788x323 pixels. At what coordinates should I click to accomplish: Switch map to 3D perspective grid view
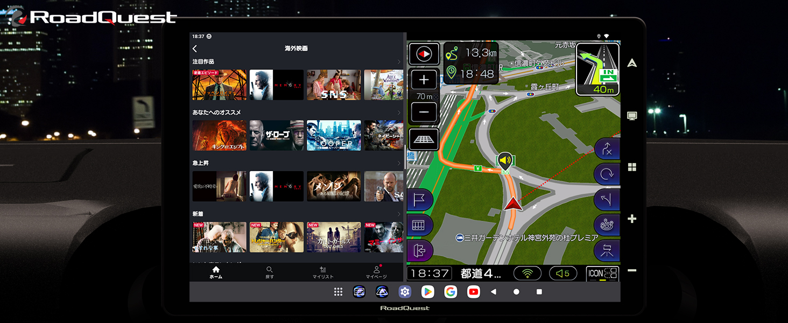click(424, 139)
